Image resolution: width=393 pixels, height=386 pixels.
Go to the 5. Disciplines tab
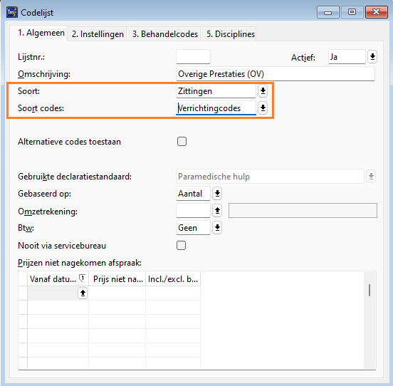[231, 34]
